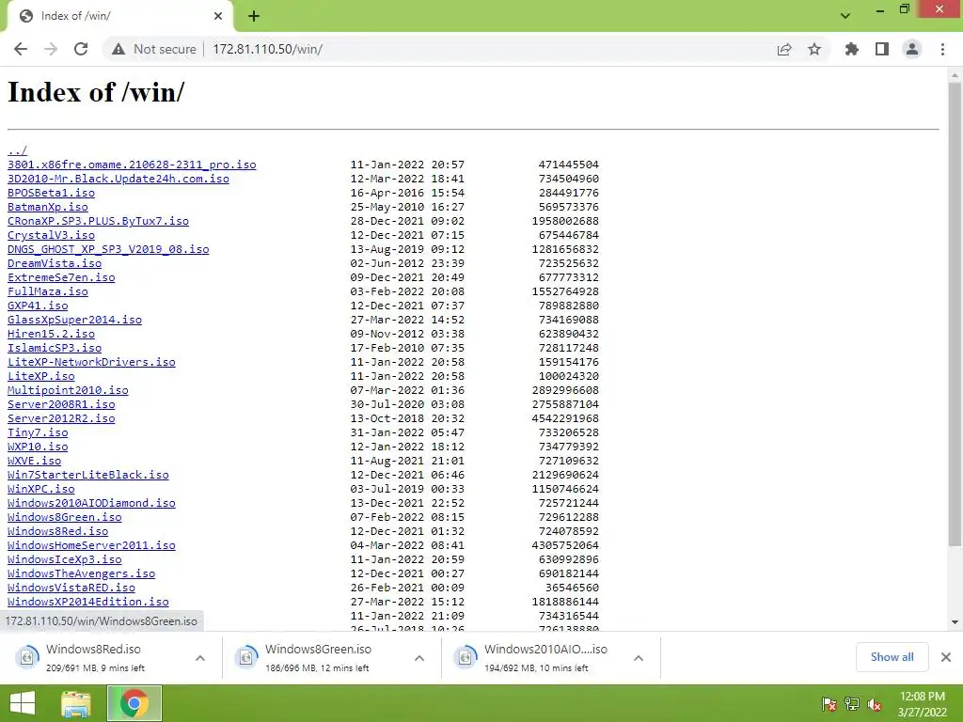The width and height of the screenshot is (963, 722).
Task: Open the Chrome three-dot menu
Action: tap(942, 49)
